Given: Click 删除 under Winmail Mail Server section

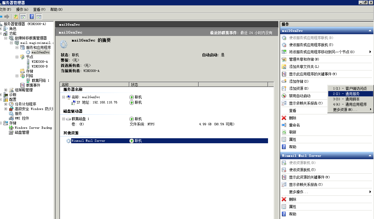Looking at the screenshot, I should (x=293, y=199).
